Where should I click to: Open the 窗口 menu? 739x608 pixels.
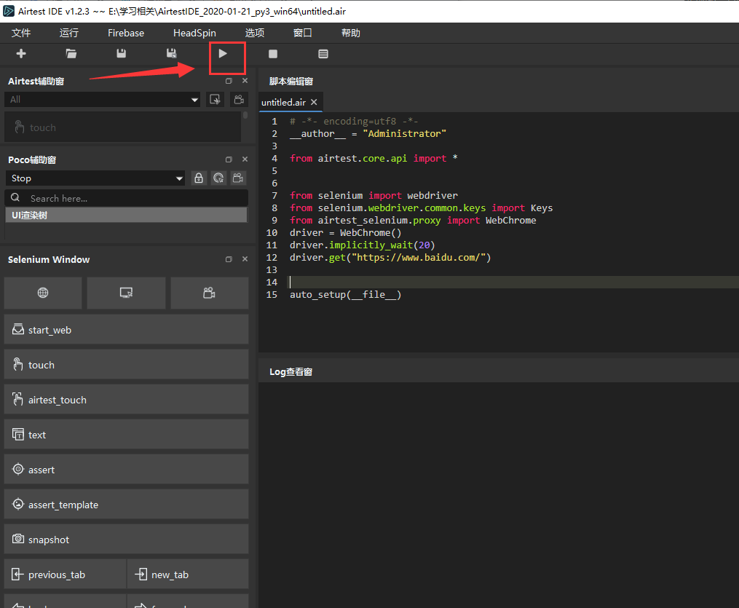pyautogui.click(x=303, y=33)
